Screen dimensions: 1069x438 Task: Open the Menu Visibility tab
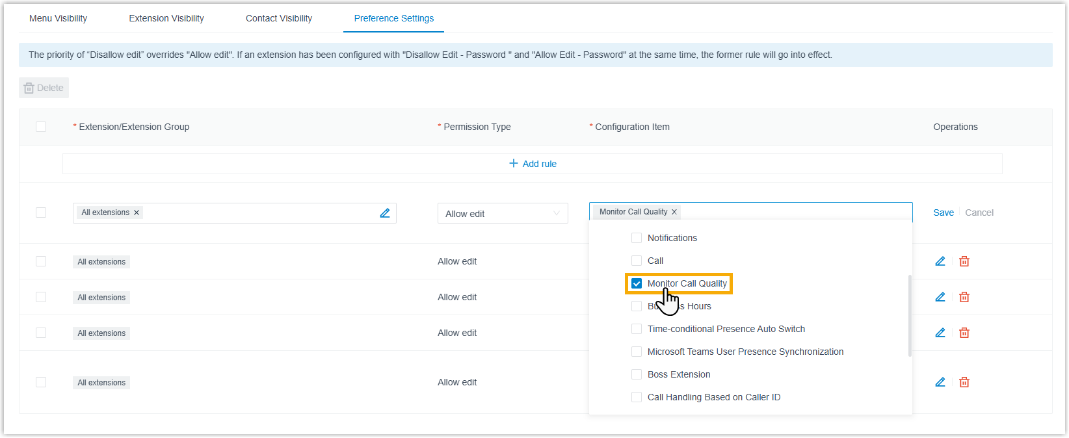(x=58, y=18)
